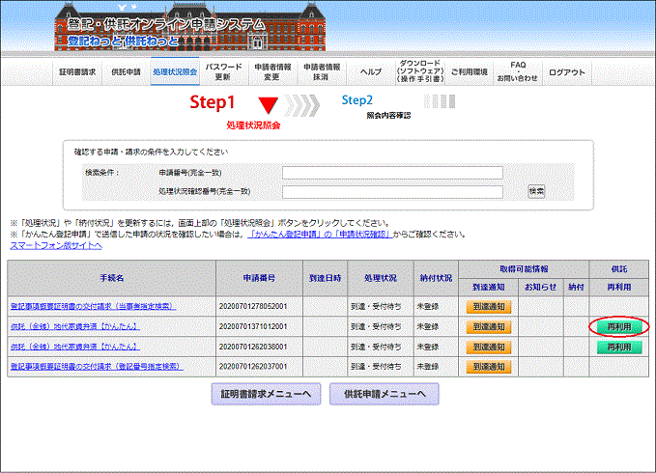Click 再利用 button for 20200701262038001
The width and height of the screenshot is (656, 473).
tap(619, 347)
